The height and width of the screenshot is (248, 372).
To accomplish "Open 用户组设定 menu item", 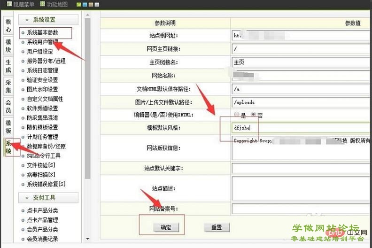I will coord(39,52).
